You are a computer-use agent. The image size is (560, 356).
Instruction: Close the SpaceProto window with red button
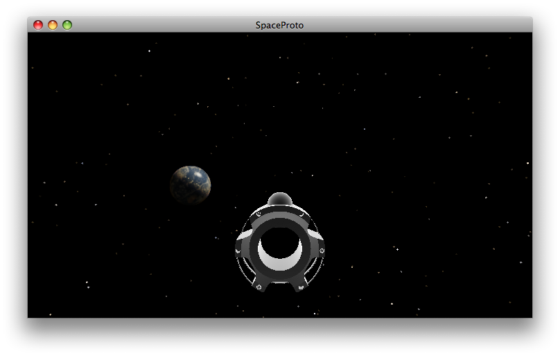[x=38, y=25]
